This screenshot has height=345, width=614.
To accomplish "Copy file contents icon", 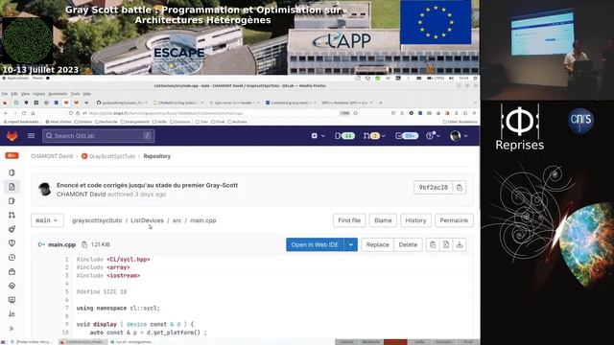I will click(x=433, y=244).
